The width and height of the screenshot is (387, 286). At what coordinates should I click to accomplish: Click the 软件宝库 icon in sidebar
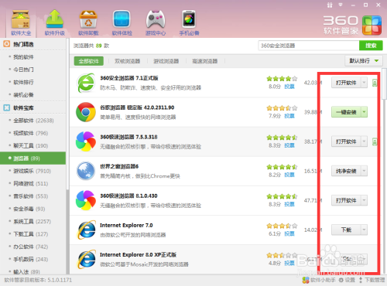click(7, 107)
